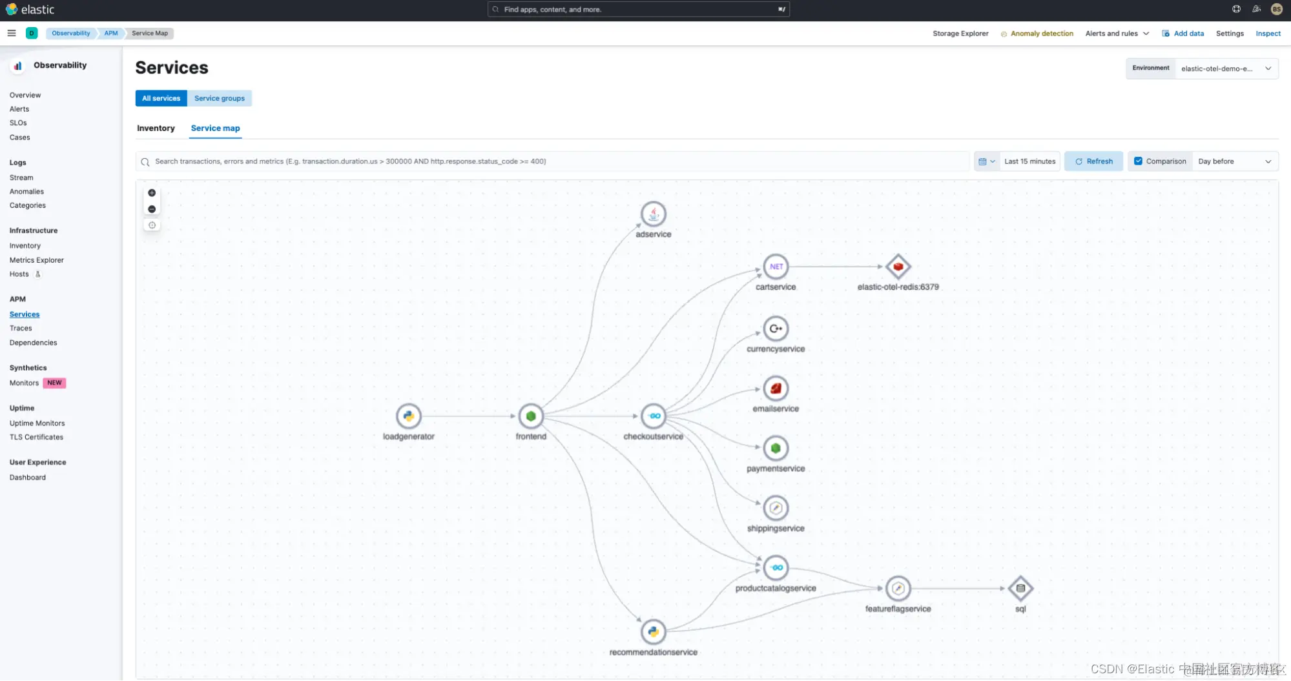Viewport: 1291px width, 681px height.
Task: Open Metrics Explorer in the sidebar
Action: (x=37, y=260)
